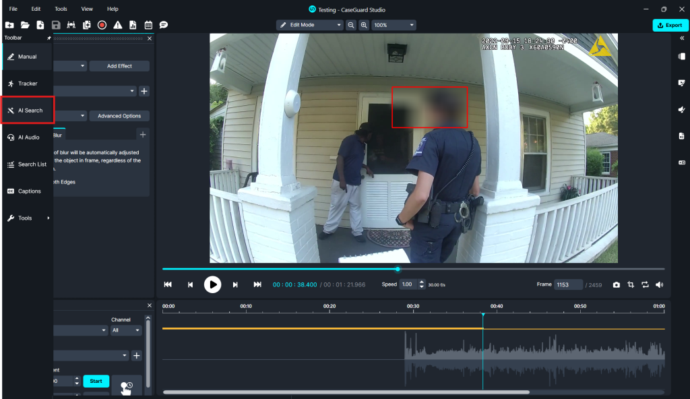The height and width of the screenshot is (399, 690).
Task: Click the Add Effect button
Action: point(119,66)
